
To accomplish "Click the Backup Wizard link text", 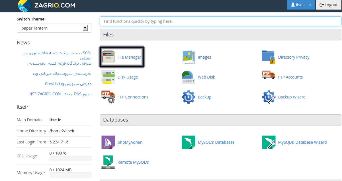I will (x=292, y=97).
